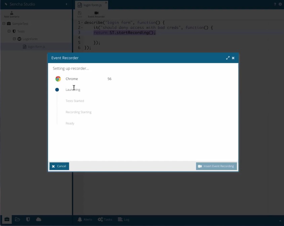Open the folder browse view
This screenshot has width=284, height=226.
pyautogui.click(x=17, y=220)
